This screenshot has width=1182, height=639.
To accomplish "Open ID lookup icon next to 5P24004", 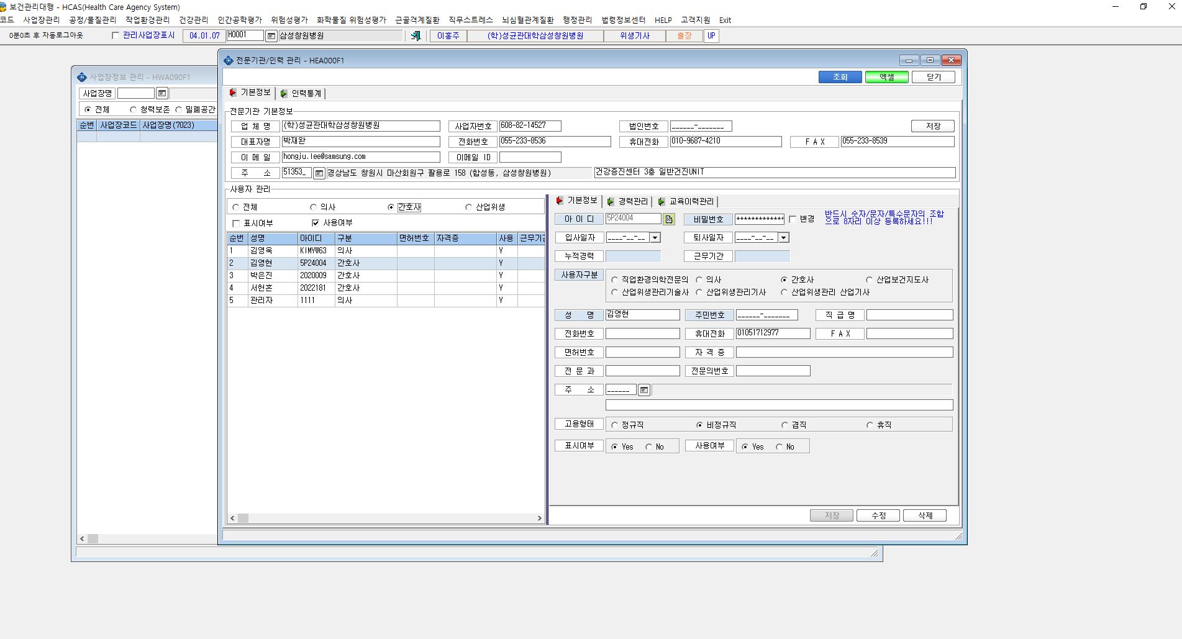I will (x=669, y=219).
